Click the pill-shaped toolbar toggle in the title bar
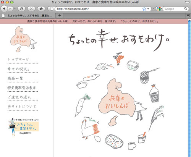Viewport: 191px width, 157px height. 187,2
